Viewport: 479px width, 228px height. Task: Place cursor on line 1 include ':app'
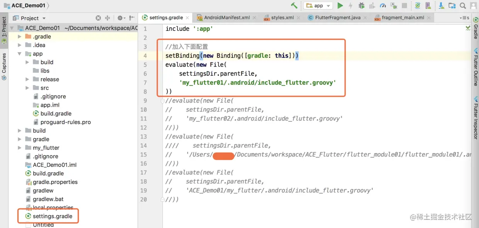coord(189,29)
